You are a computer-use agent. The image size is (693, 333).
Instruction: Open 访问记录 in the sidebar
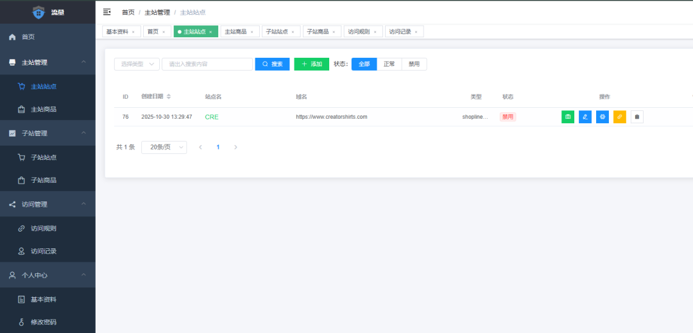[x=47, y=252]
